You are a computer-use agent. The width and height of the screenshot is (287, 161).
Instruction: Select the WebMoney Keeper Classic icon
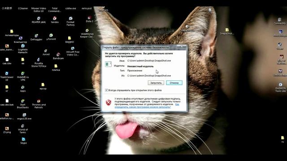pos(87,33)
